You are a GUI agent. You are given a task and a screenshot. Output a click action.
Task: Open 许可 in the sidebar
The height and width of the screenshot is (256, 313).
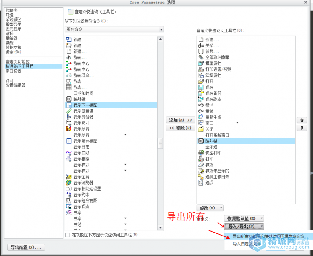click(x=9, y=81)
